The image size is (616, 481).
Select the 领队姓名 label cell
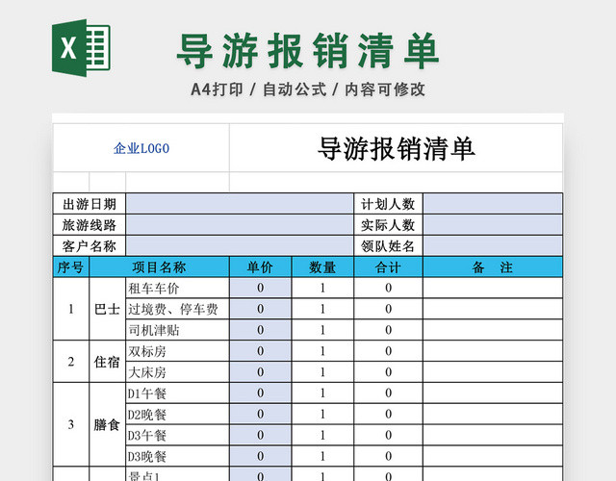click(388, 246)
